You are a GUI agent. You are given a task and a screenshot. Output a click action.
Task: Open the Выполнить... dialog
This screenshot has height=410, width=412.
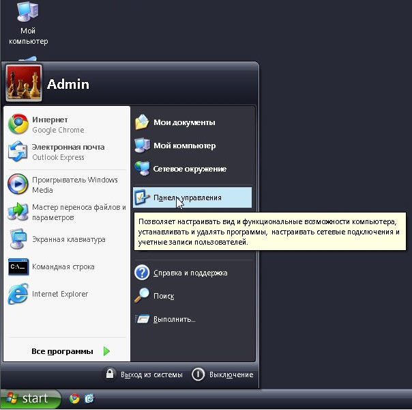(174, 319)
